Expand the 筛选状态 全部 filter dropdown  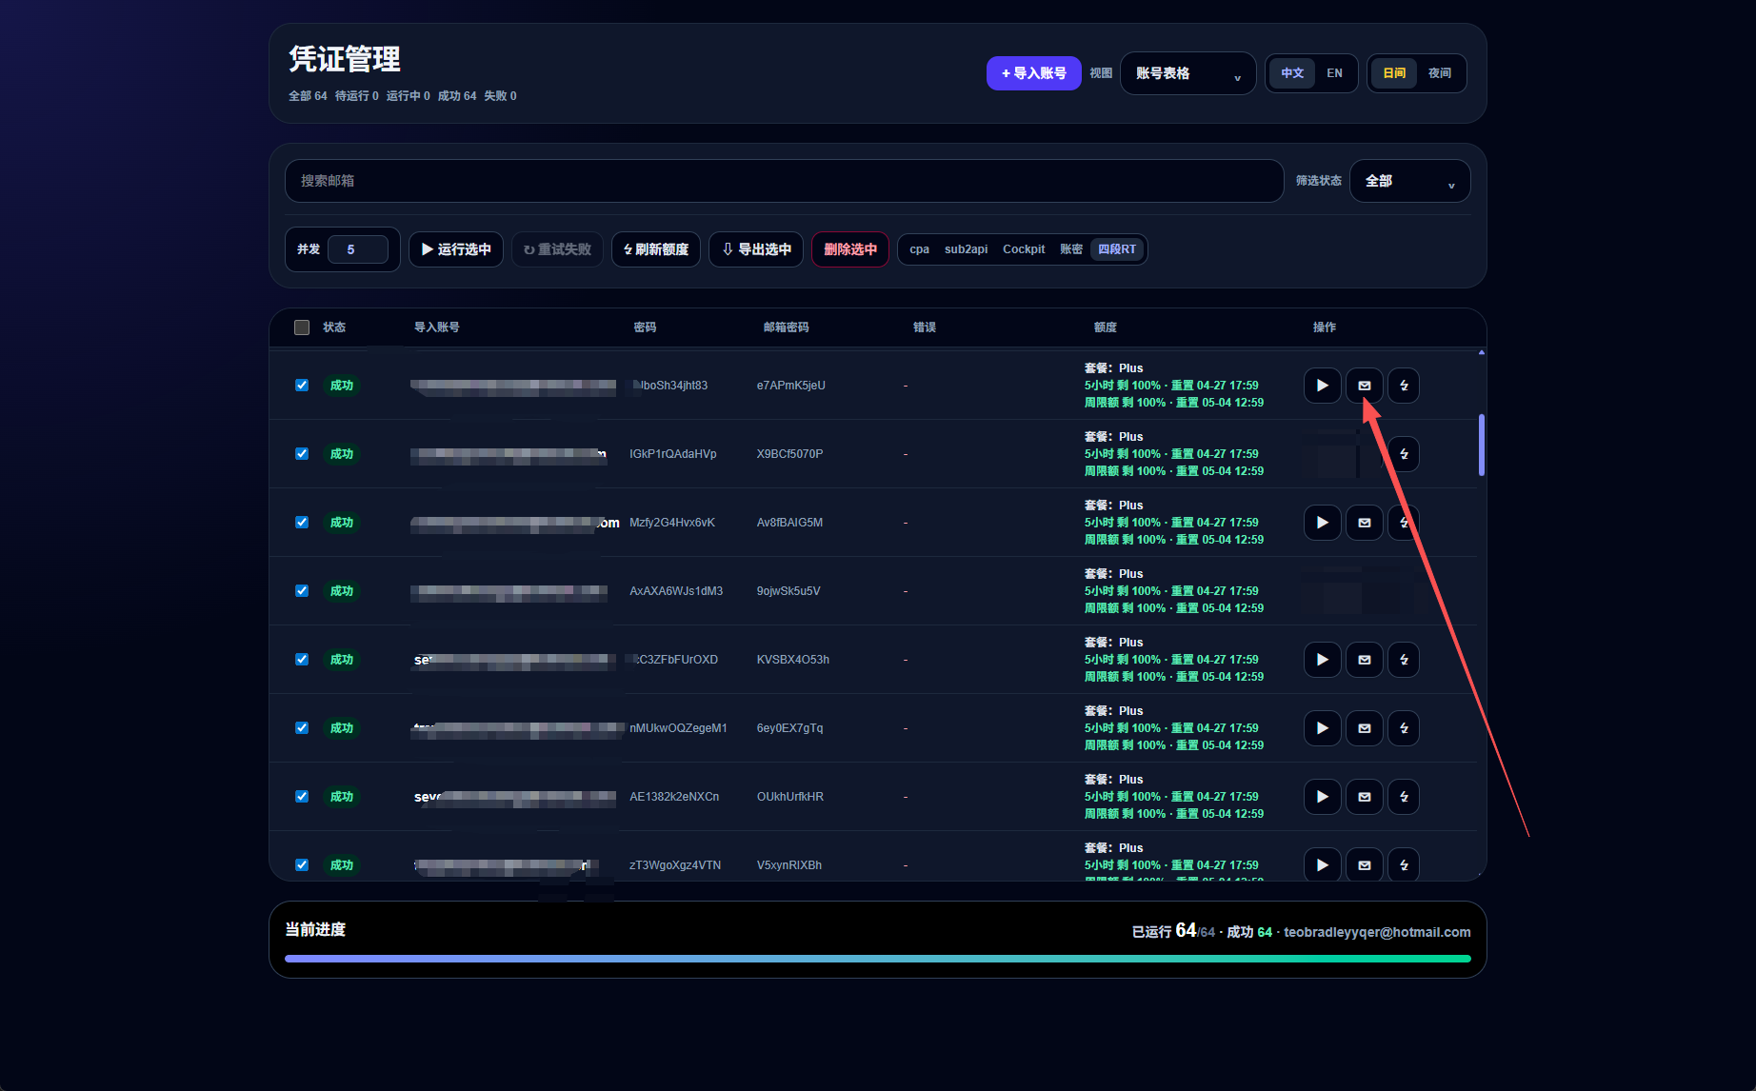point(1409,181)
